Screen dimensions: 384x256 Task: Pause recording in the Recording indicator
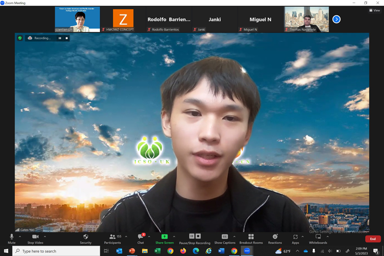(x=60, y=38)
